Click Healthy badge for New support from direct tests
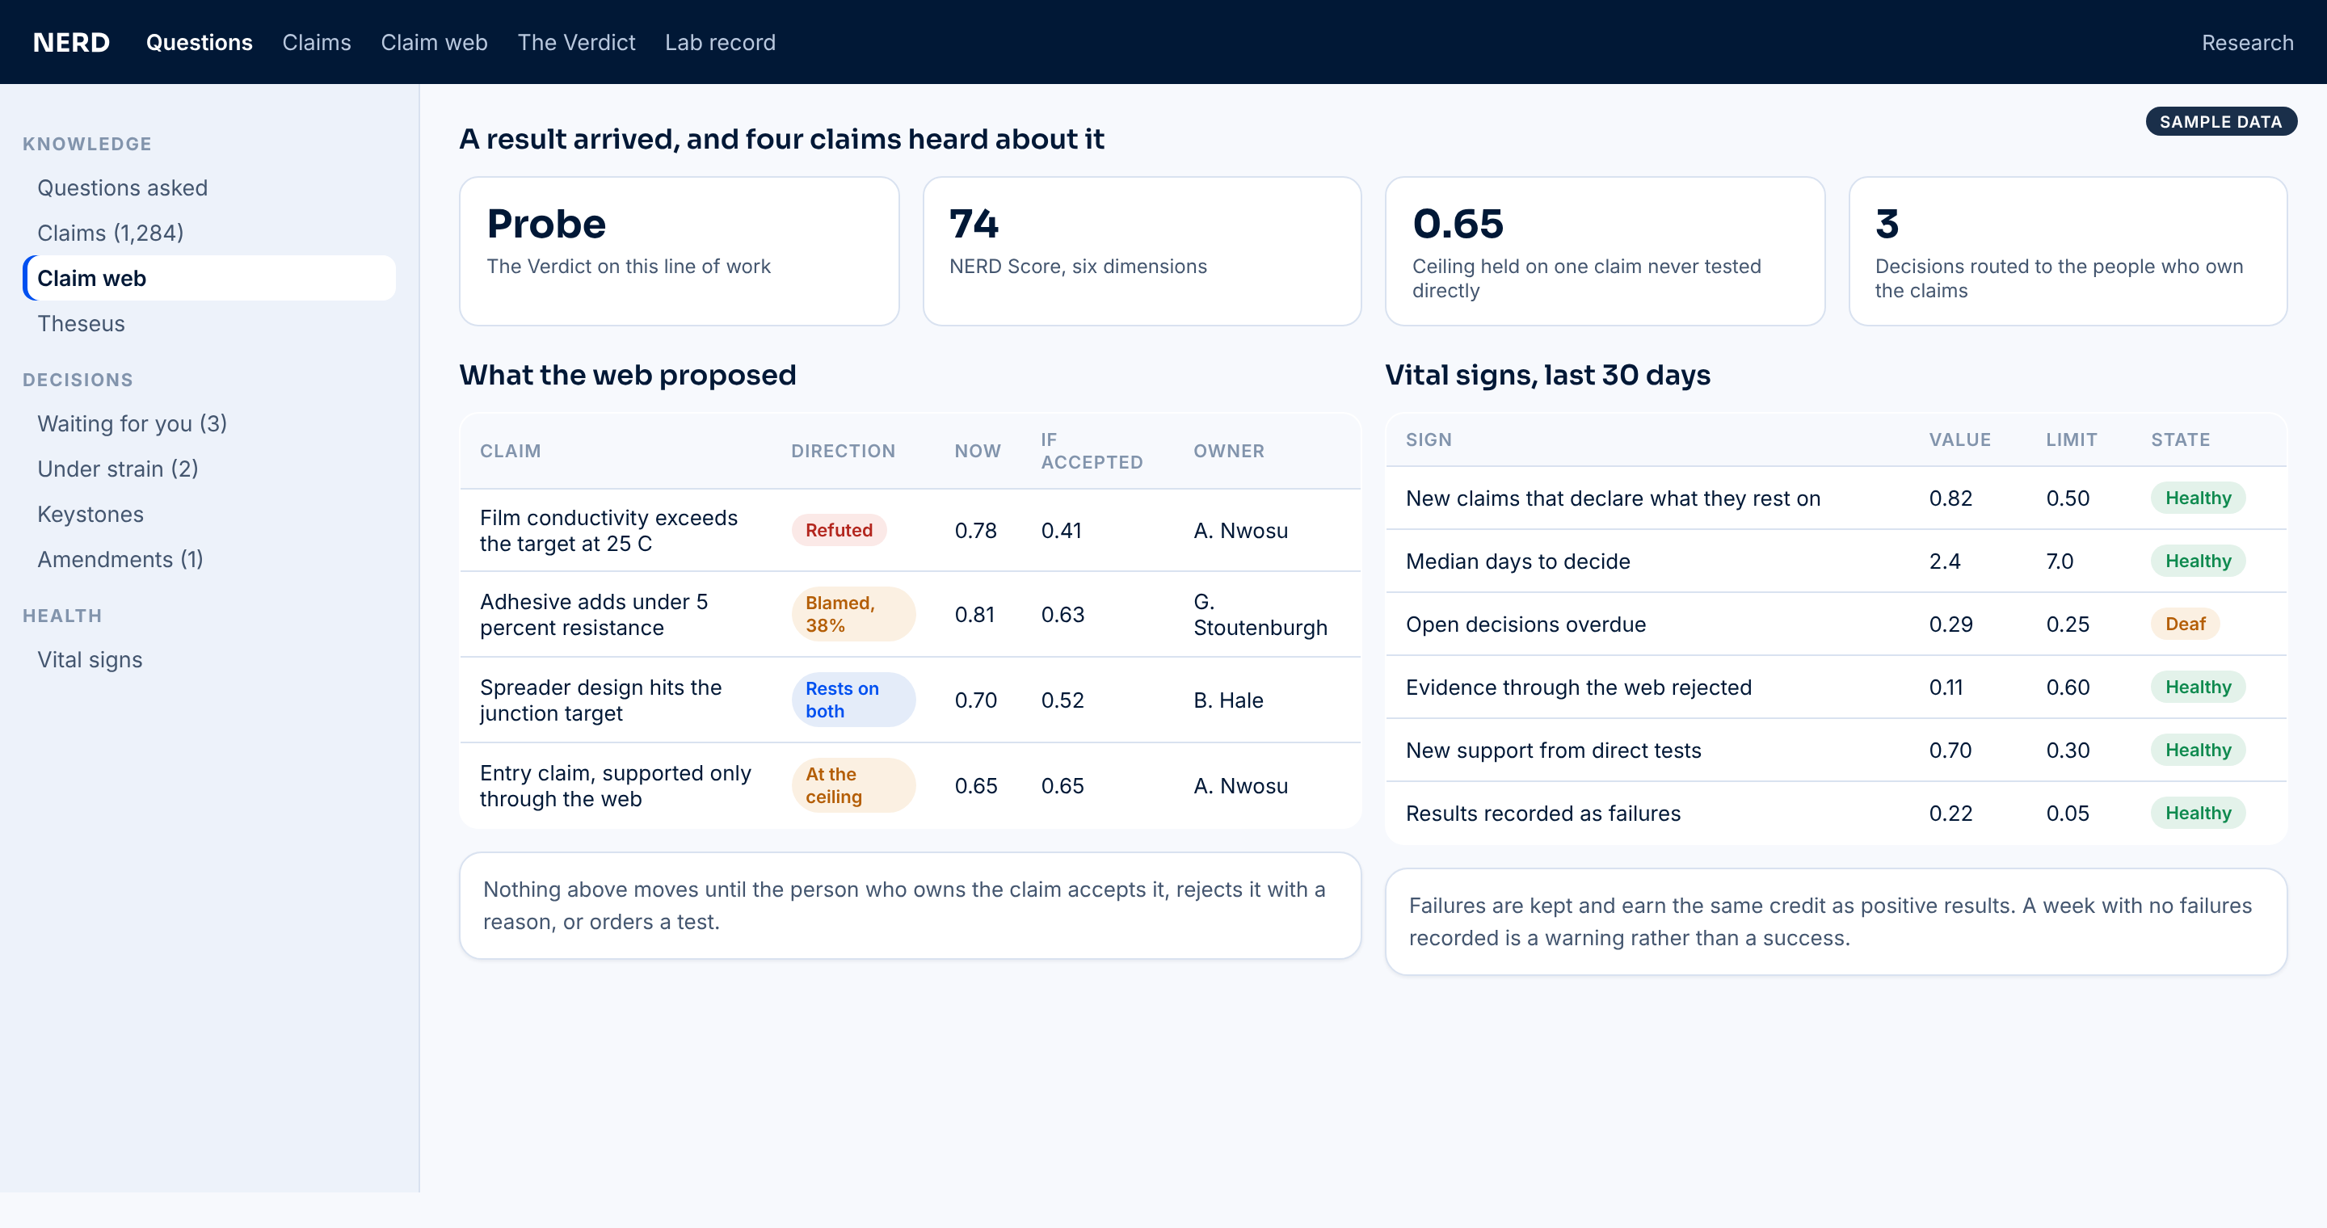 point(2198,750)
